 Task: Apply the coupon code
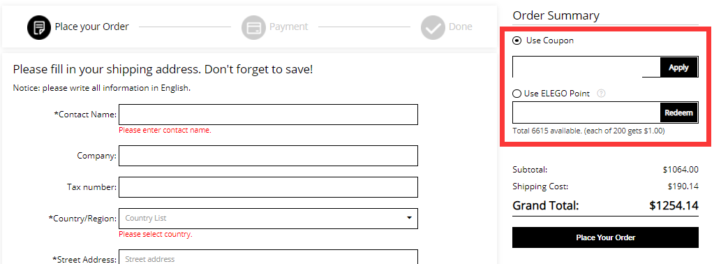tap(678, 67)
